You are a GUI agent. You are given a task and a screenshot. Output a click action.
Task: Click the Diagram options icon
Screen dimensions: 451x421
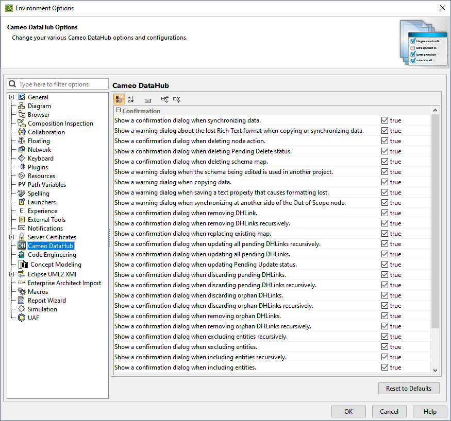click(x=22, y=106)
